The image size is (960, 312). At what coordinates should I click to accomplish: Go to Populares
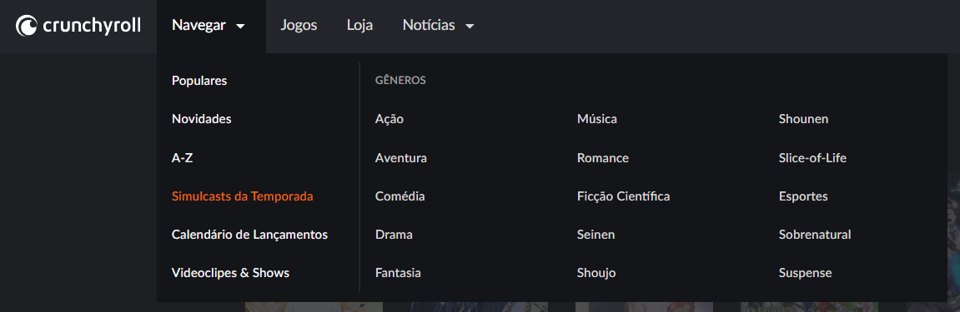[199, 81]
